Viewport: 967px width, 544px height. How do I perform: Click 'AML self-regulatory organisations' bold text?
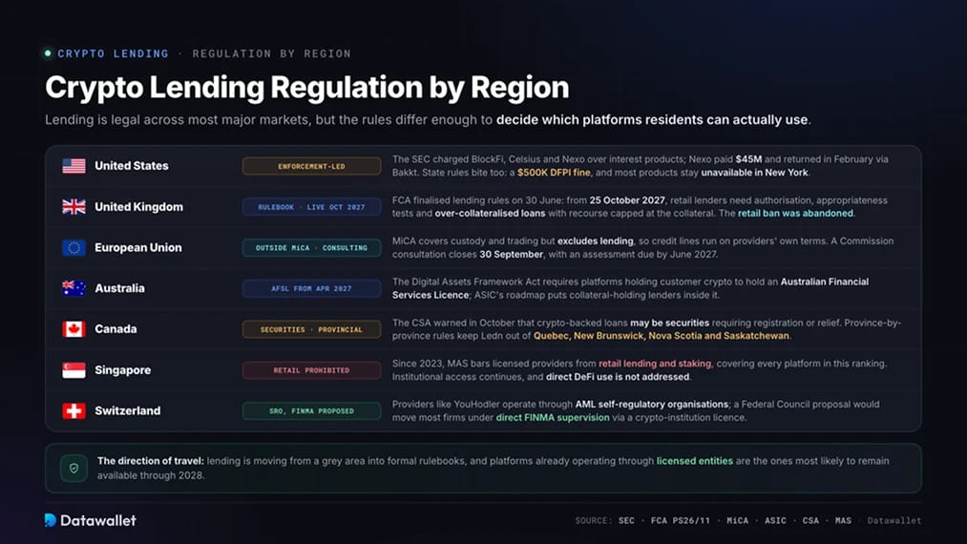point(652,405)
